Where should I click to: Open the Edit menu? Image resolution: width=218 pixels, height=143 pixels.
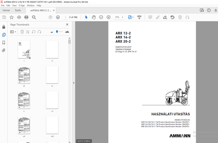(8, 6)
